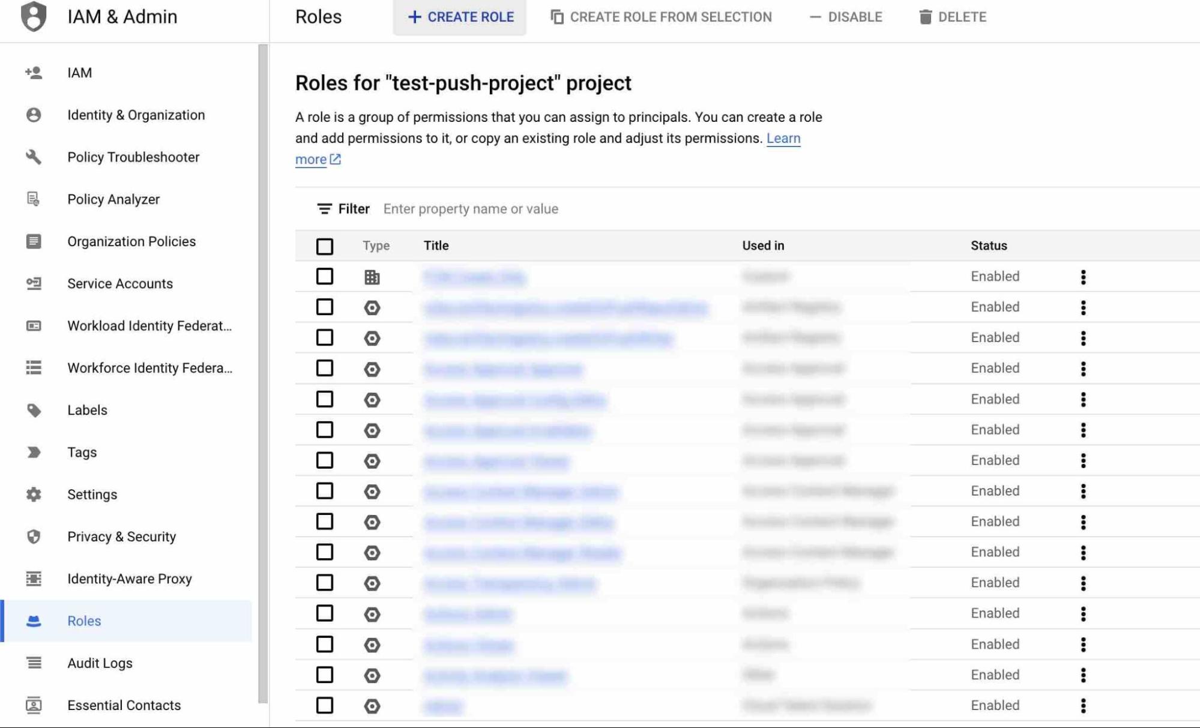Toggle the first row checkbox
Image resolution: width=1200 pixels, height=728 pixels.
point(324,276)
